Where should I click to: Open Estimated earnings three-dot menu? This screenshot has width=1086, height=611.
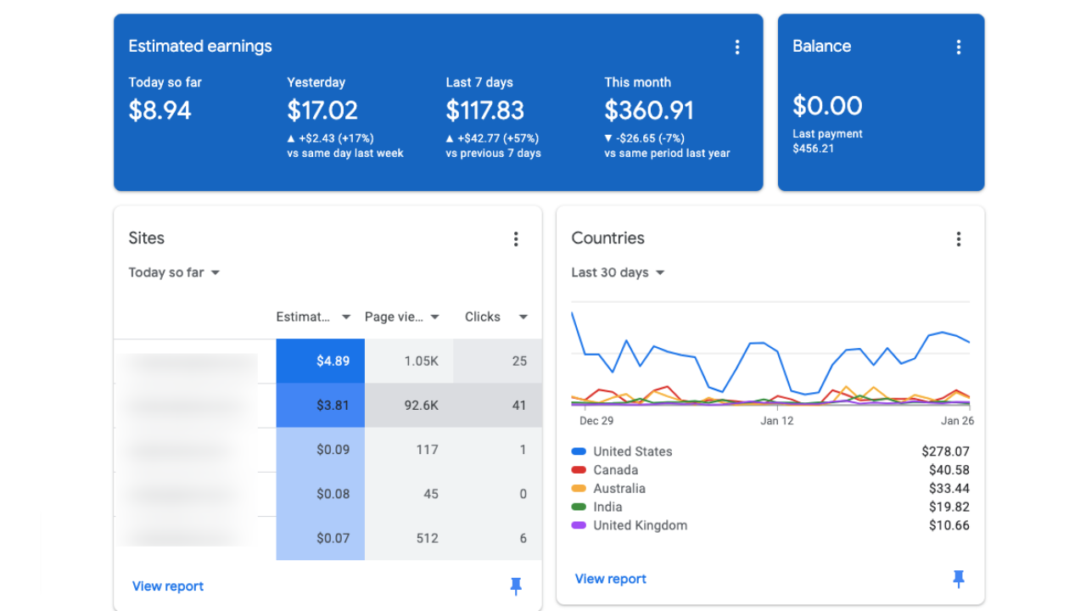click(x=736, y=48)
